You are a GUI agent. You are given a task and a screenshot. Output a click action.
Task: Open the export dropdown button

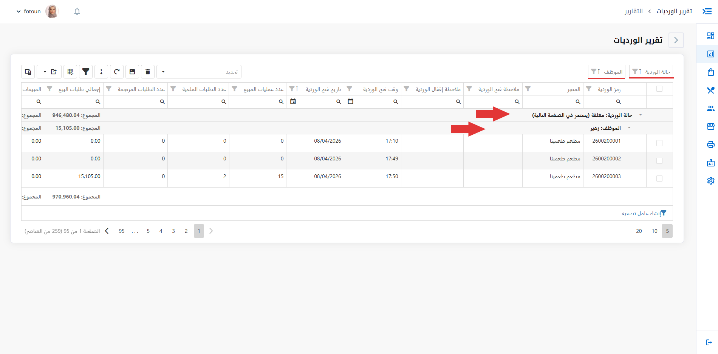coord(50,72)
